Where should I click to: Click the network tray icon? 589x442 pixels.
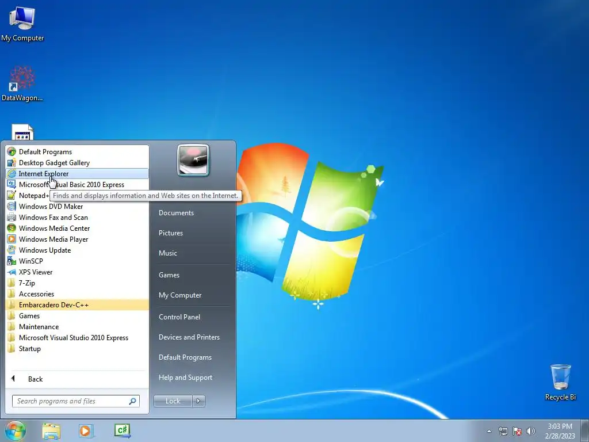(x=503, y=431)
